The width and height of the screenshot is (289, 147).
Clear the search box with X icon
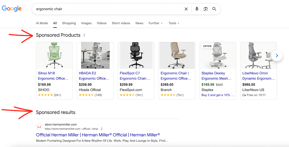[x=186, y=9]
